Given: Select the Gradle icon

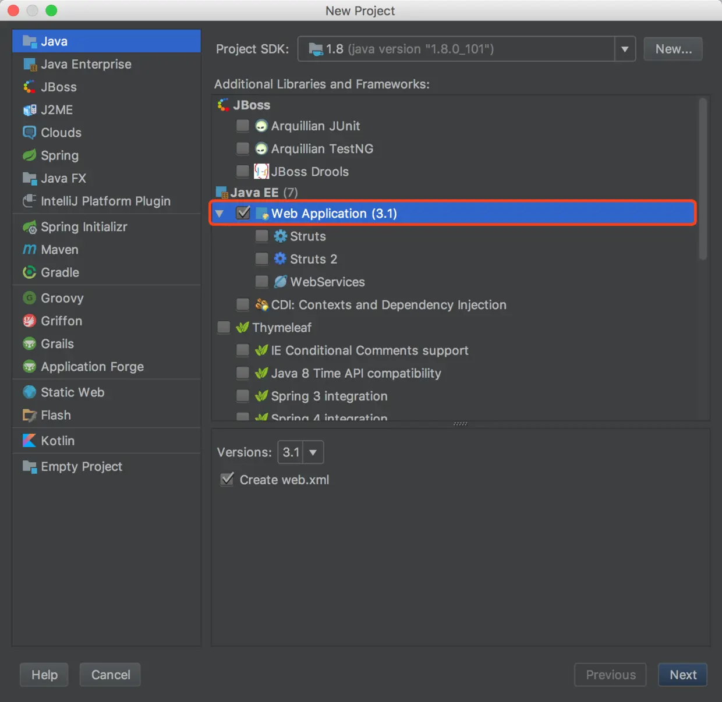Looking at the screenshot, I should (x=30, y=272).
